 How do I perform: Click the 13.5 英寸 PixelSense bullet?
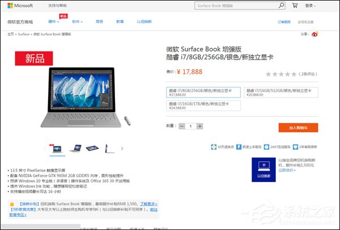(36, 171)
